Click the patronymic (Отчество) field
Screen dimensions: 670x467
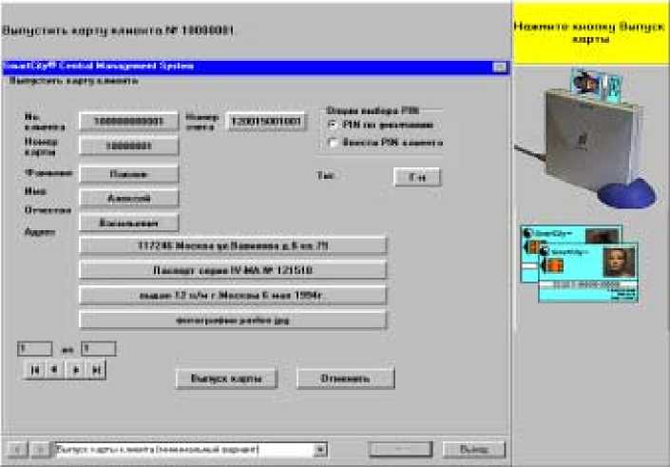pyautogui.click(x=128, y=223)
